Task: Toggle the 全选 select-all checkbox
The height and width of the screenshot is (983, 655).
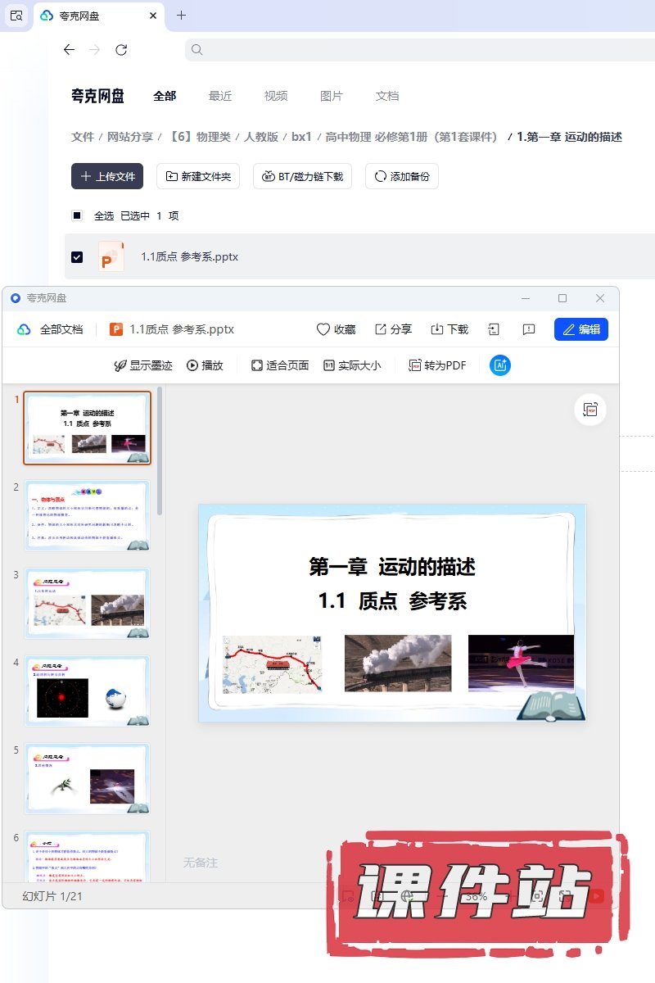Action: coord(77,215)
